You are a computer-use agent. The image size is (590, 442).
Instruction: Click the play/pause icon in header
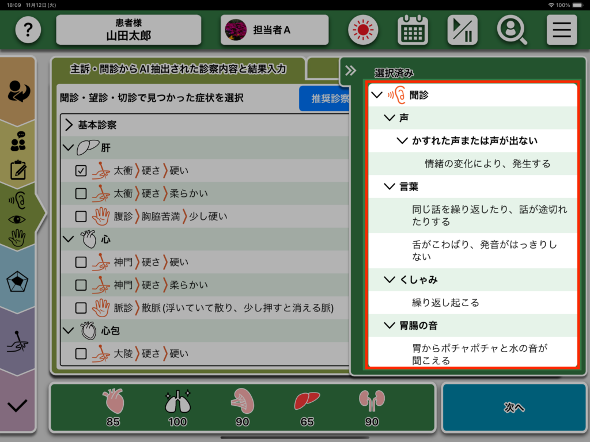click(462, 30)
